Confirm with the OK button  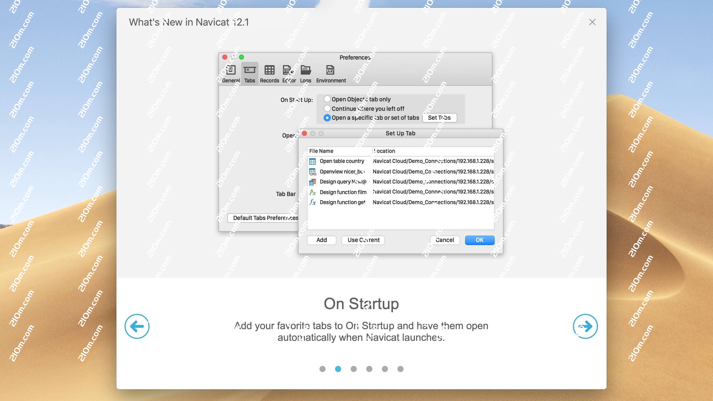point(479,240)
